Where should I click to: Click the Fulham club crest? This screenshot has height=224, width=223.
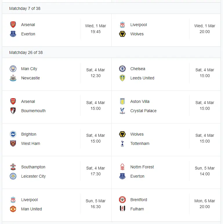point(122,209)
